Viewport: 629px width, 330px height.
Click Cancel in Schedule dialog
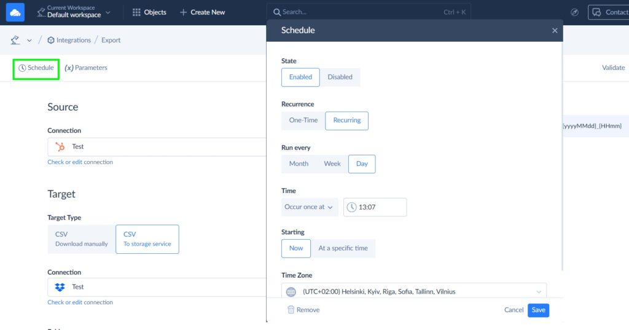pos(514,310)
